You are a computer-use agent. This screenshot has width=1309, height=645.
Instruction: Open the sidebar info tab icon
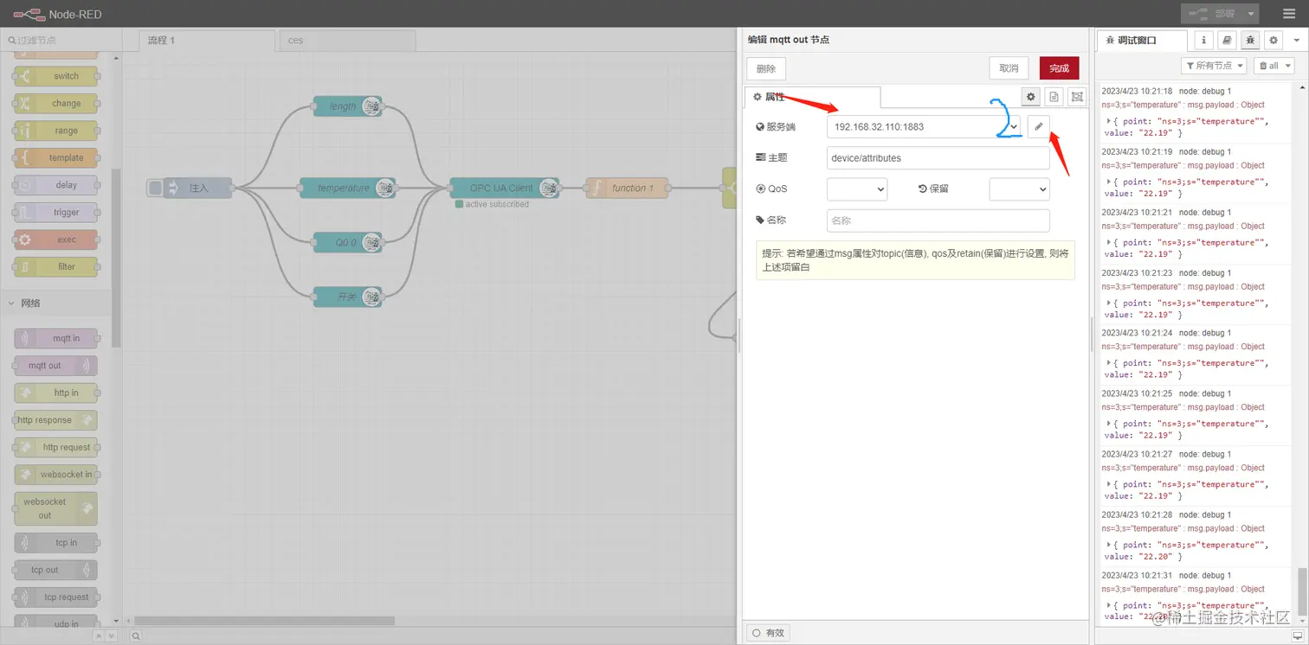pos(1203,40)
